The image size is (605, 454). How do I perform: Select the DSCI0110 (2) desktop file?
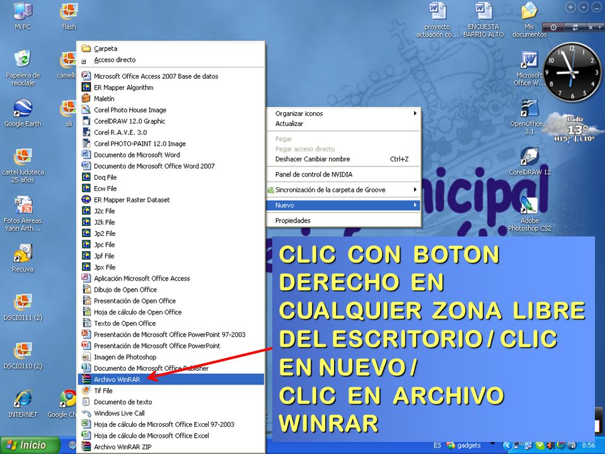[23, 355]
